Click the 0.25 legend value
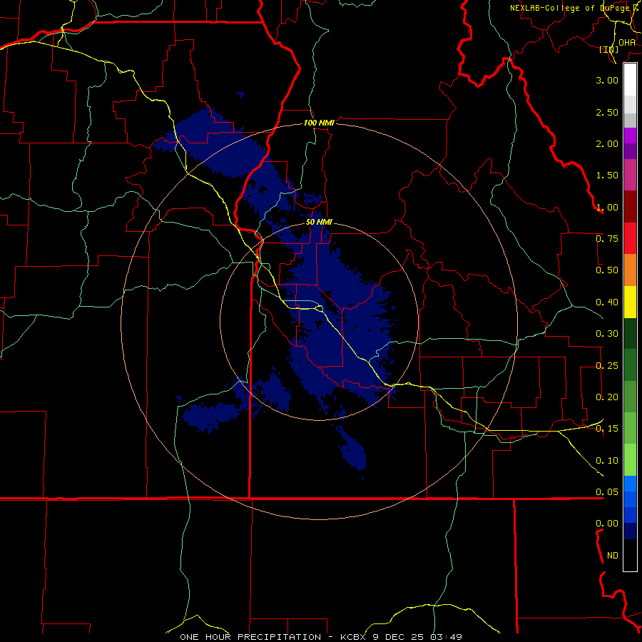The width and height of the screenshot is (642, 642). click(x=607, y=366)
